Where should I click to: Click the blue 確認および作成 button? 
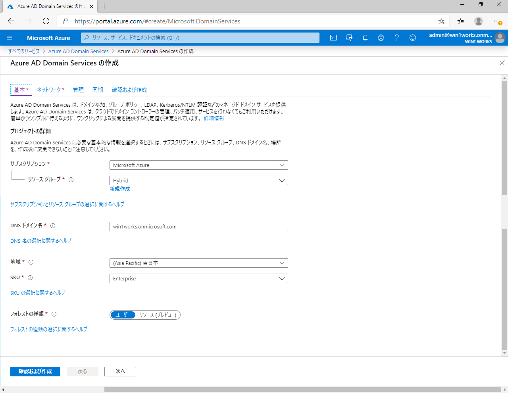pyautogui.click(x=35, y=372)
